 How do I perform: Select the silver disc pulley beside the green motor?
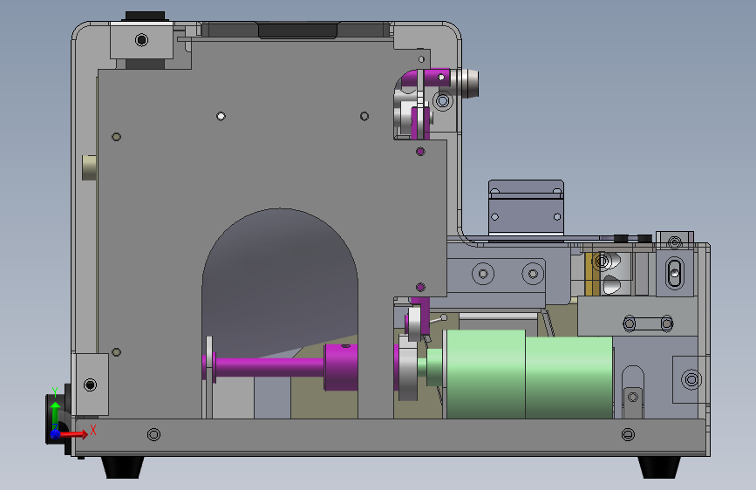408,369
